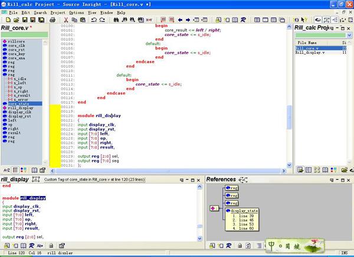This screenshot has height=257, width=354.
Task: Click the Cut scissors icon in toolbar
Action: click(x=67, y=20)
